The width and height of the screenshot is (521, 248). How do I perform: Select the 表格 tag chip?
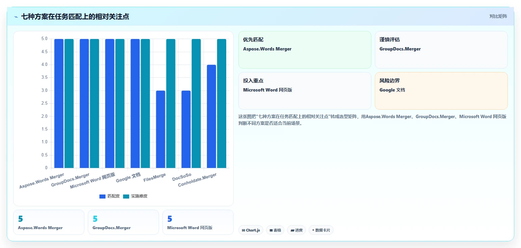(x=275, y=230)
